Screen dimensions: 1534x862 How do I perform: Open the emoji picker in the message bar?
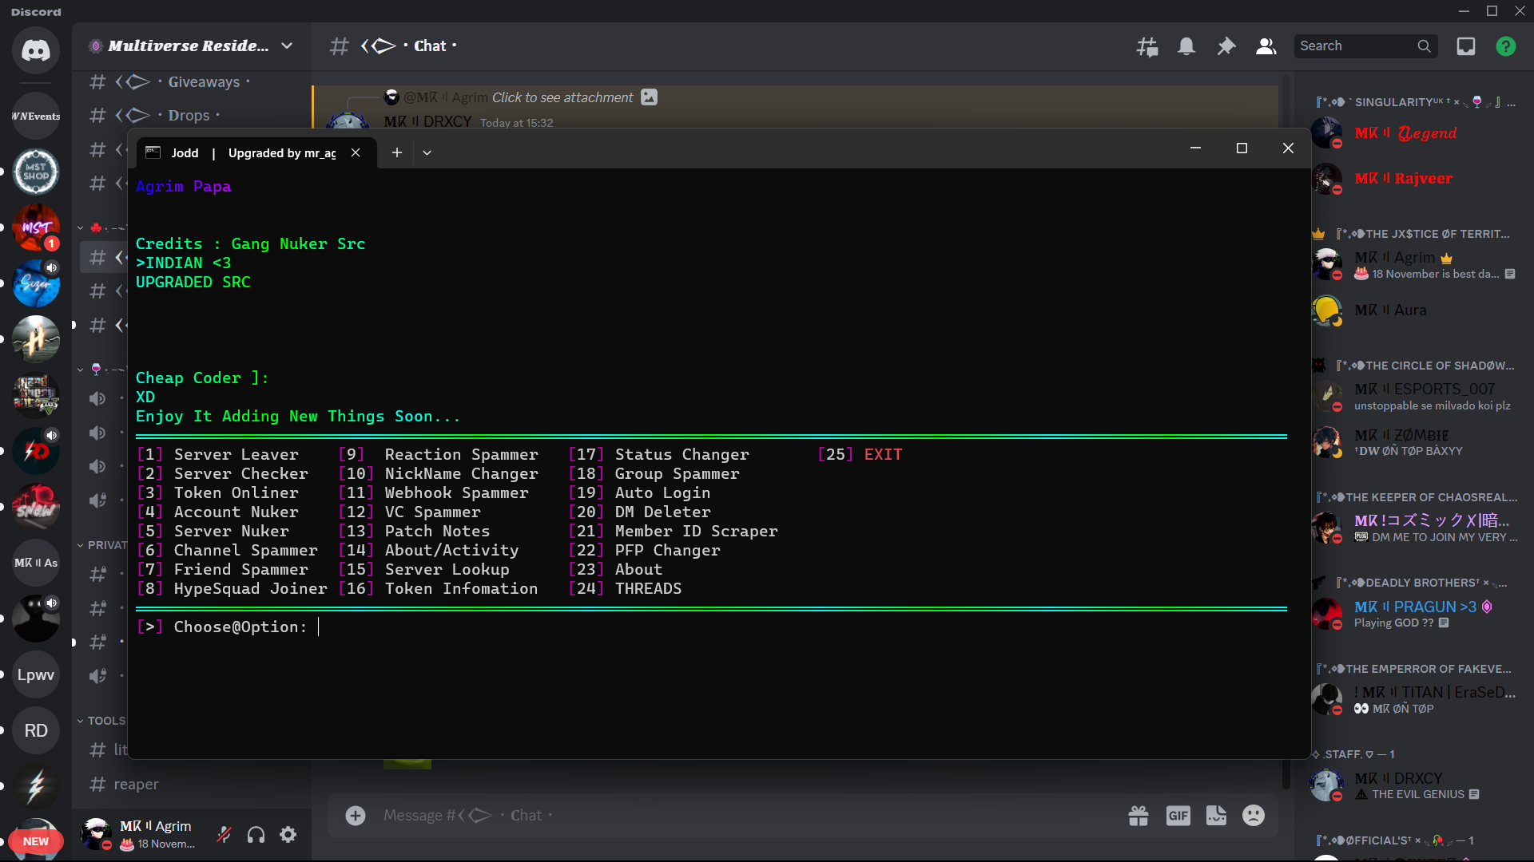1252,815
